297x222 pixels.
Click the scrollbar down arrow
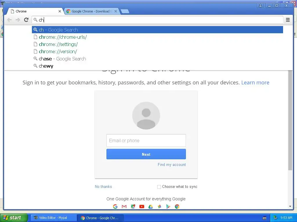(290, 206)
